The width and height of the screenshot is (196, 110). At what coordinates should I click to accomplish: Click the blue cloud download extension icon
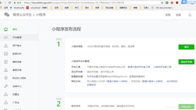pos(184,2)
